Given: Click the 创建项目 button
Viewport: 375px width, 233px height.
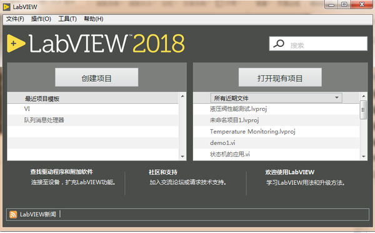Looking at the screenshot, I should (x=97, y=77).
